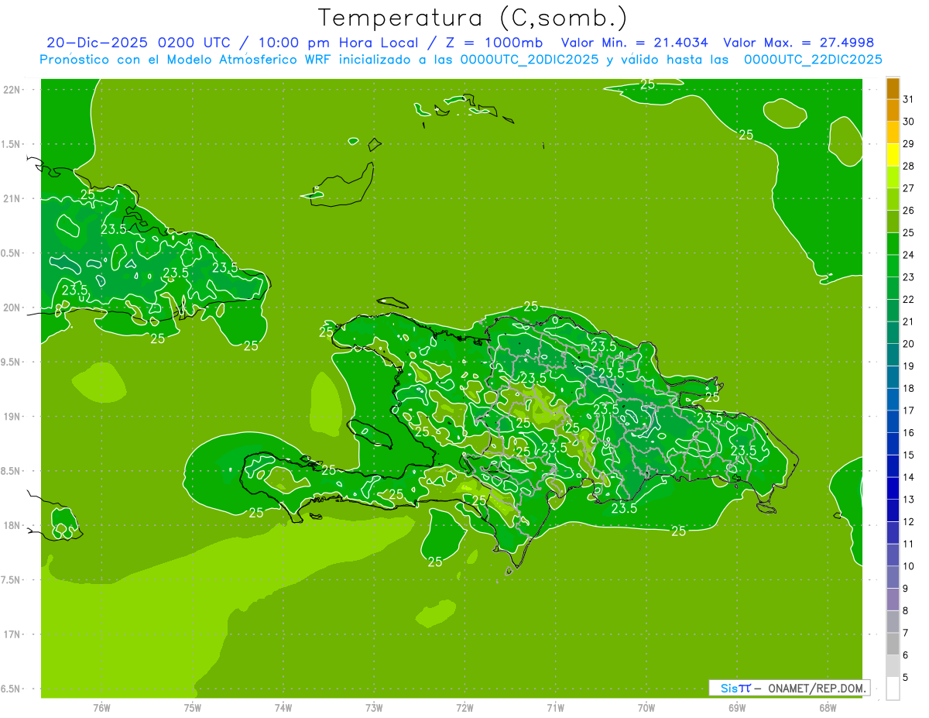This screenshot has height=718, width=929.
Task: Pick the dark blue swatch near legend value 13
Action: [x=893, y=488]
